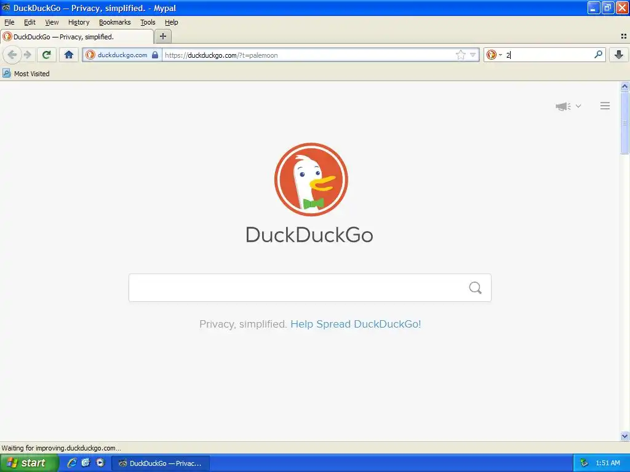Image resolution: width=630 pixels, height=472 pixels.
Task: Open the Edit menu
Action: click(x=30, y=22)
